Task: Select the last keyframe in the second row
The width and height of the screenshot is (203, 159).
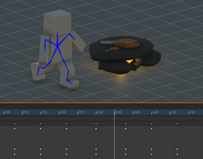Action: click(151, 129)
